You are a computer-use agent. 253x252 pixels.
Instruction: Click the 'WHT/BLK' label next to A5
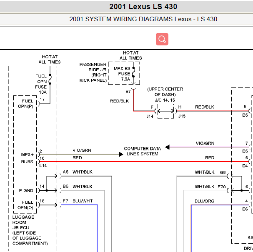(83, 172)
